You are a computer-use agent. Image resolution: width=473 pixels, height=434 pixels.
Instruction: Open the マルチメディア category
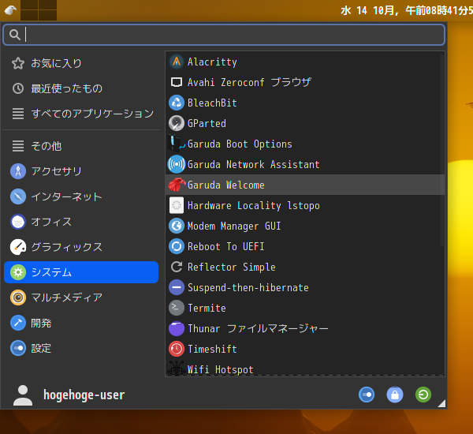(x=81, y=297)
